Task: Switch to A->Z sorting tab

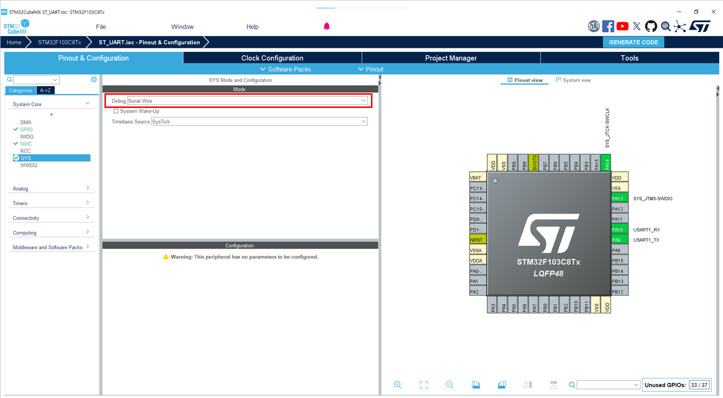Action: pos(45,90)
